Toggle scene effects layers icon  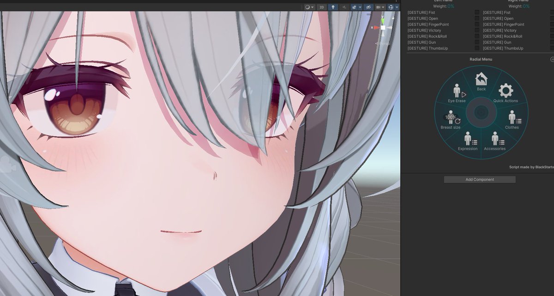[354, 7]
